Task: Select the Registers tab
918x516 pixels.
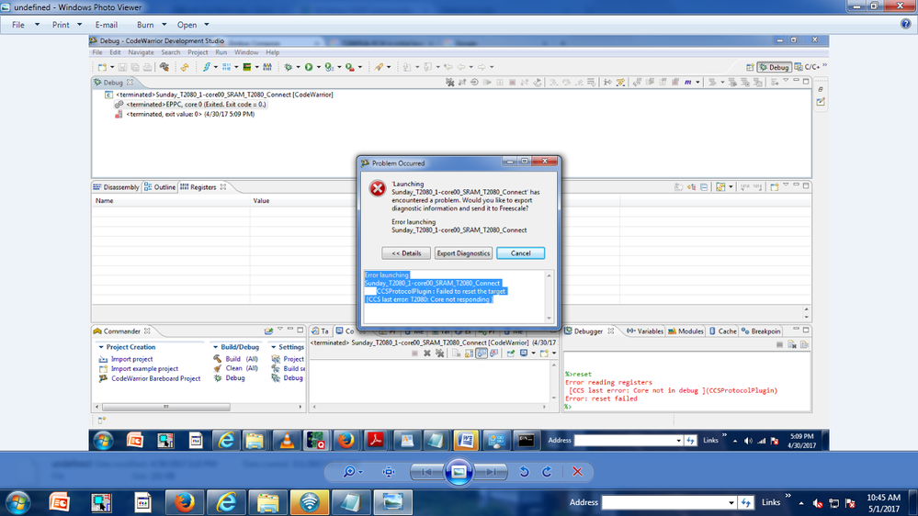Action: 202,187
